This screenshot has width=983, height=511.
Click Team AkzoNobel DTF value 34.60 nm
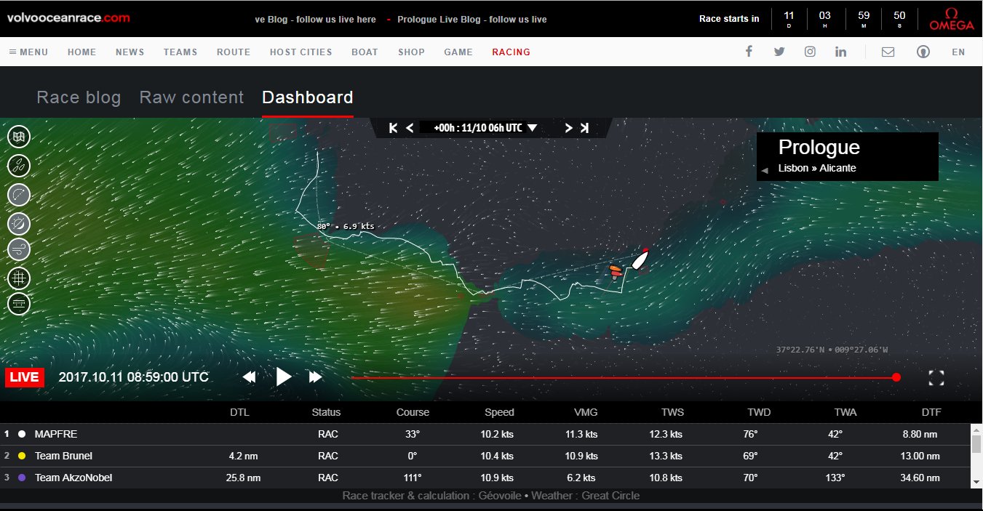920,478
